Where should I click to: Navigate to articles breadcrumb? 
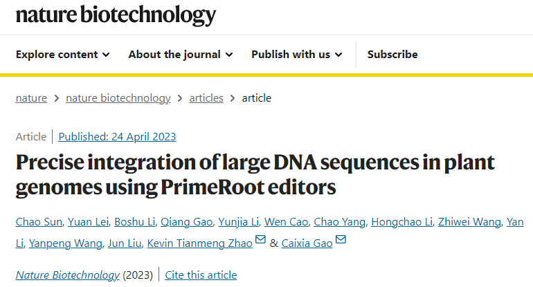[x=206, y=98]
